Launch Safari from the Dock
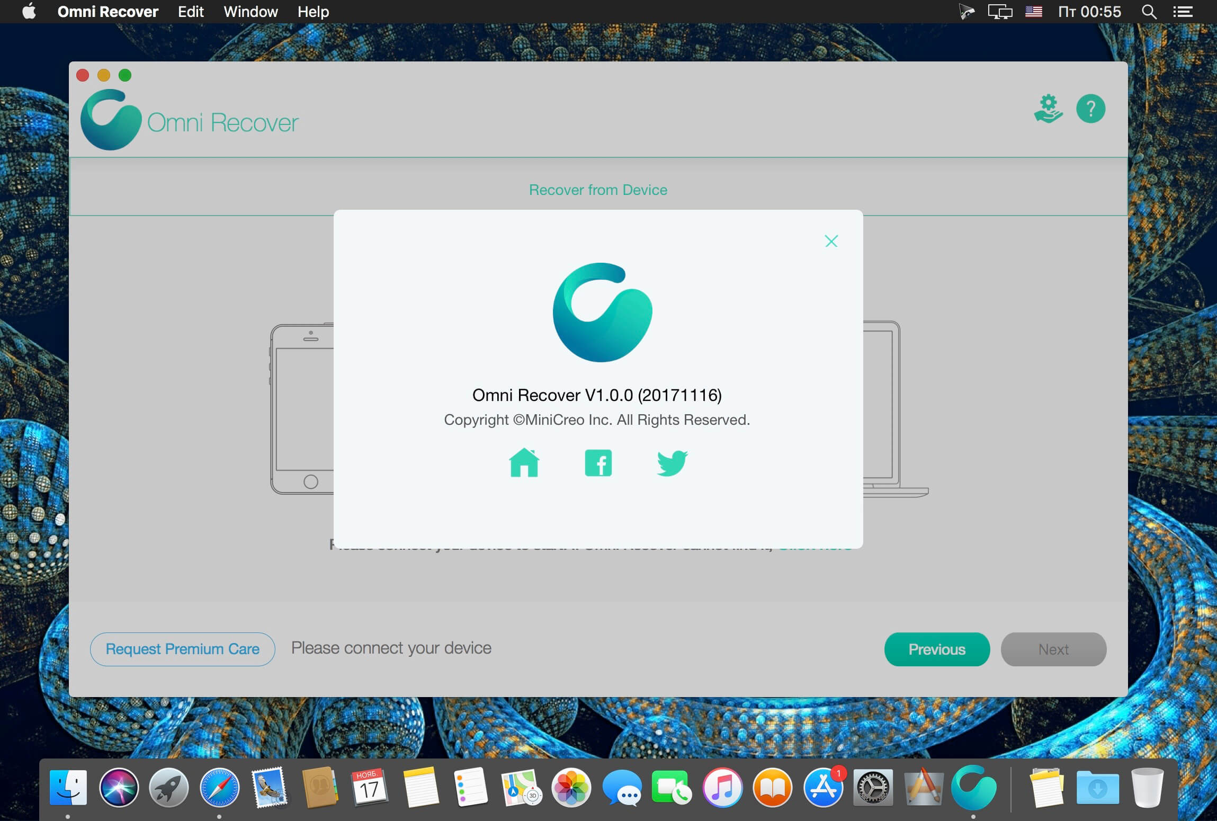The height and width of the screenshot is (821, 1217). tap(220, 788)
